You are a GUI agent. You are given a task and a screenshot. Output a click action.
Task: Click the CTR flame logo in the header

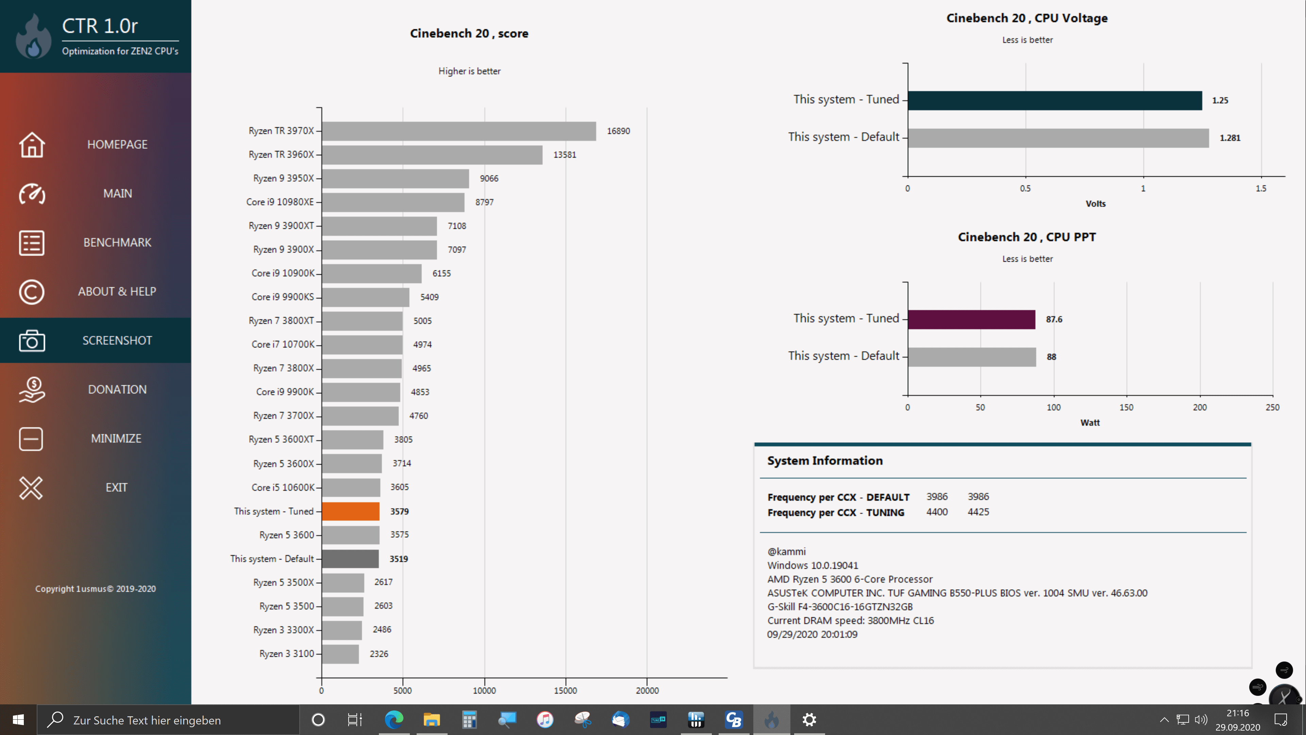33,36
